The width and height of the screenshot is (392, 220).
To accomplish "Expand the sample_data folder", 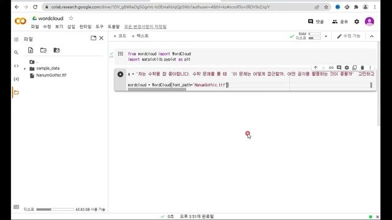I will (24, 68).
